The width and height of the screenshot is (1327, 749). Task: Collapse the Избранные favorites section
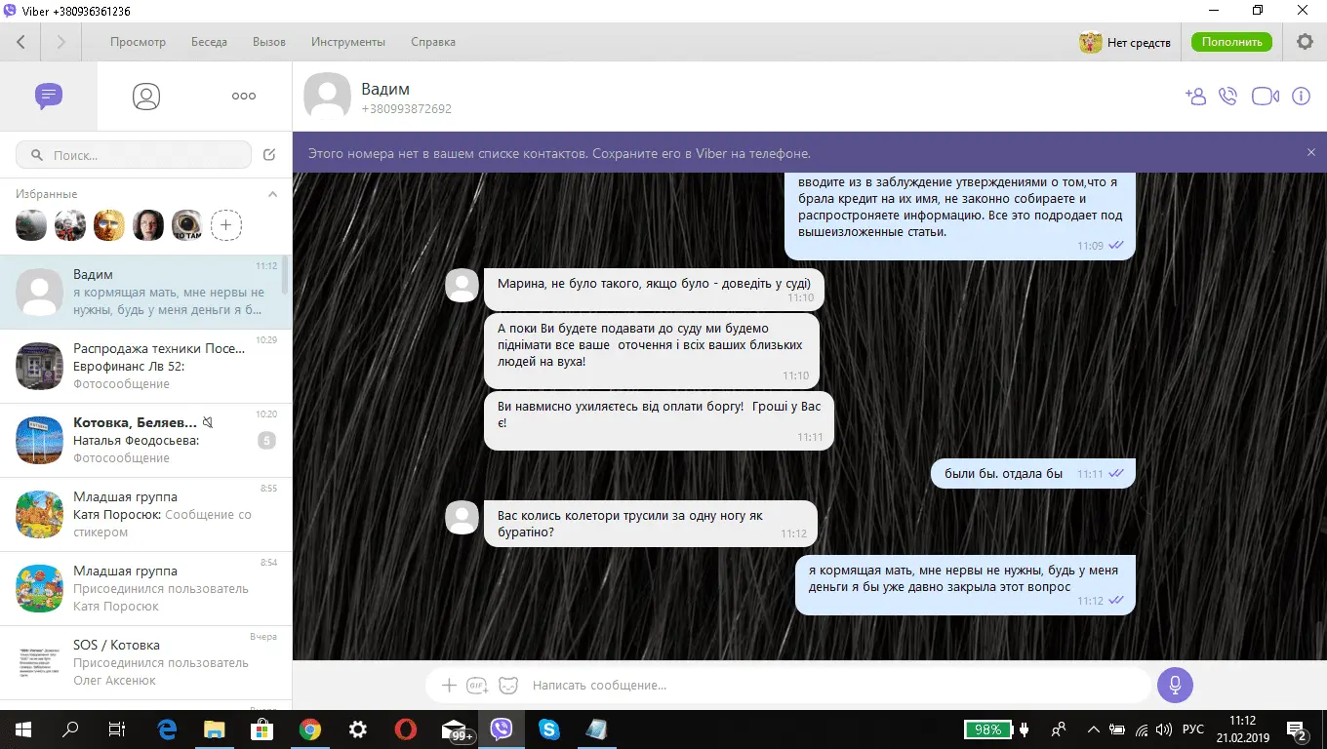273,194
